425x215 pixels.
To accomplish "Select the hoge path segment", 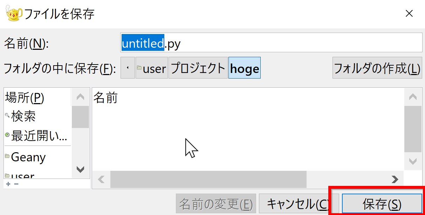I will tap(245, 68).
